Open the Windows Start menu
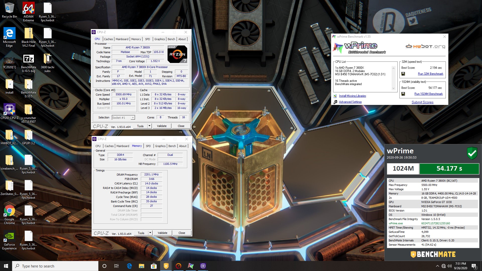The image size is (482, 271). [x=6, y=266]
